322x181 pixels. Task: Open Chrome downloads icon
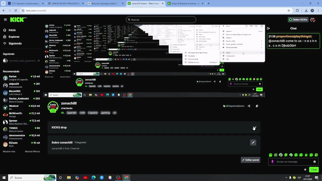coord(306,11)
